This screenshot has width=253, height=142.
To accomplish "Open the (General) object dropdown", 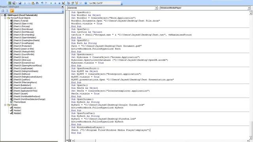I will (156, 8).
